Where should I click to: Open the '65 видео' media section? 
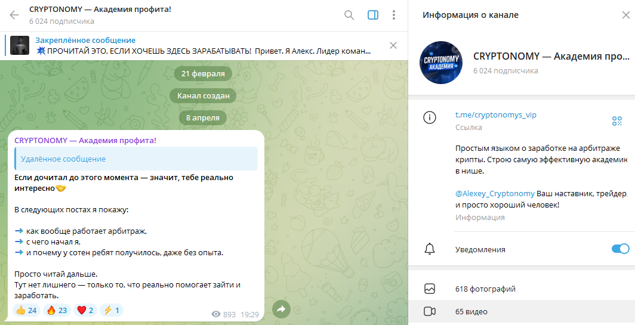point(522,312)
